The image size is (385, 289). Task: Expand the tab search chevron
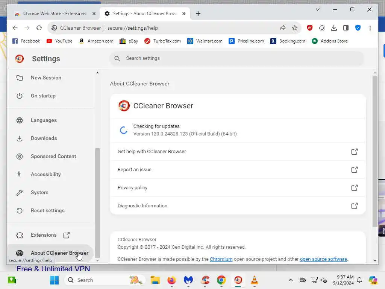point(317,9)
